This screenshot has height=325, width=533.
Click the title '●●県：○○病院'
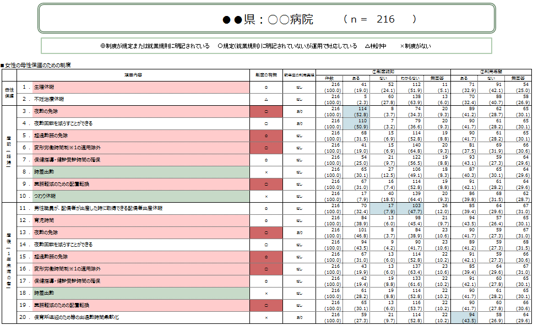[268, 19]
